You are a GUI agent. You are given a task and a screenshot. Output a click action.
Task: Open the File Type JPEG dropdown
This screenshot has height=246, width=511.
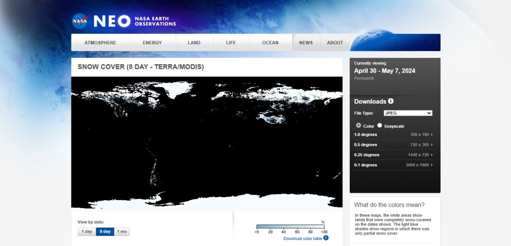pos(408,113)
